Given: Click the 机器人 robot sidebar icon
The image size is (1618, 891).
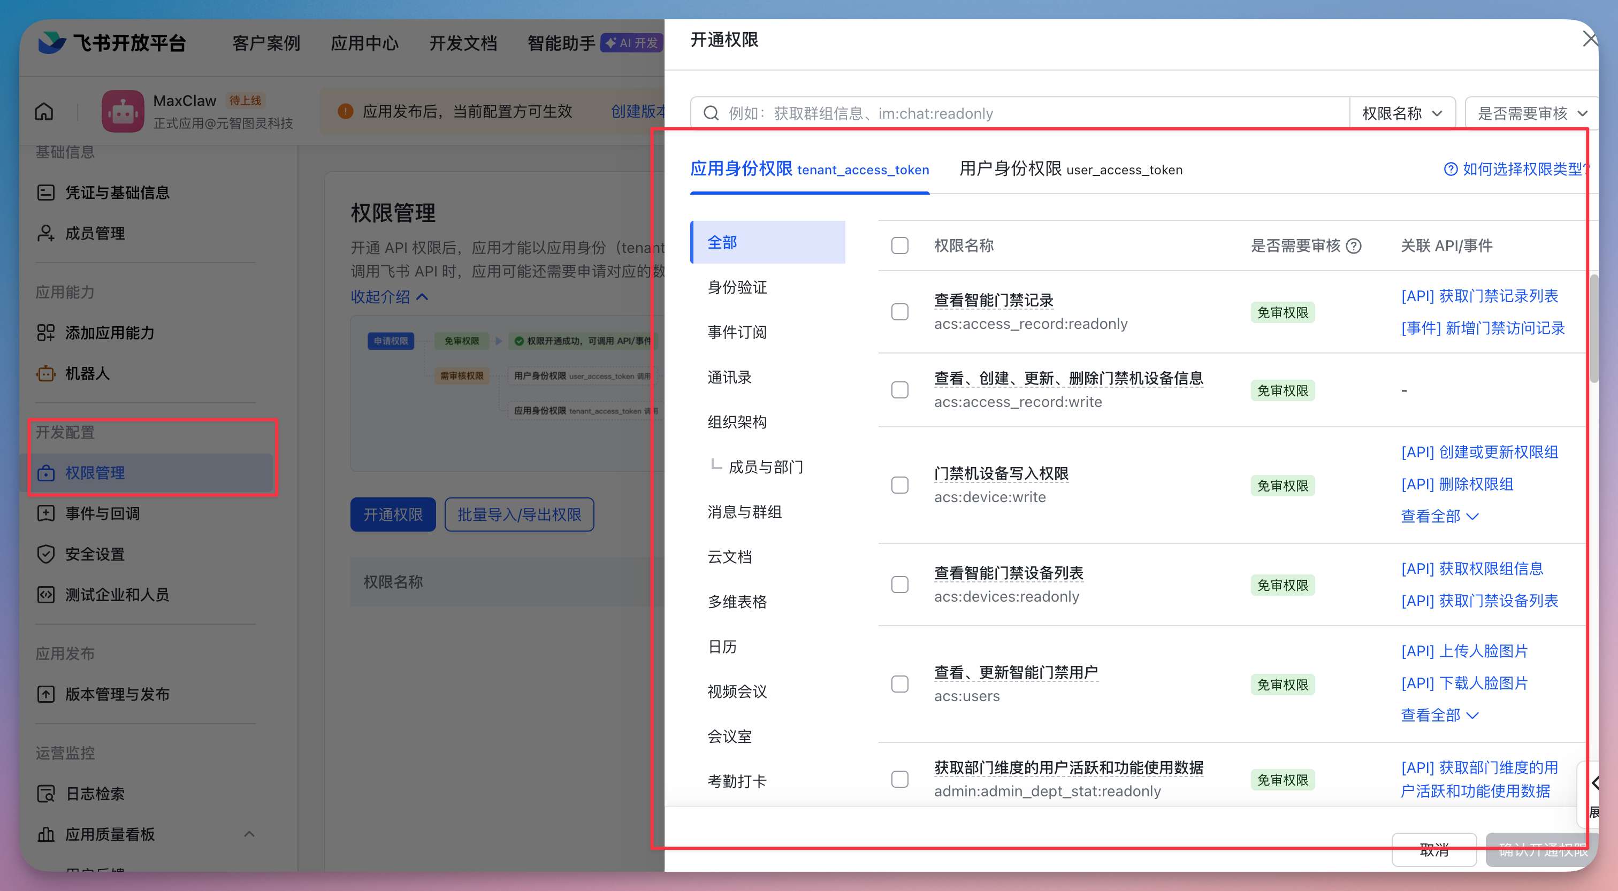Looking at the screenshot, I should (x=46, y=373).
